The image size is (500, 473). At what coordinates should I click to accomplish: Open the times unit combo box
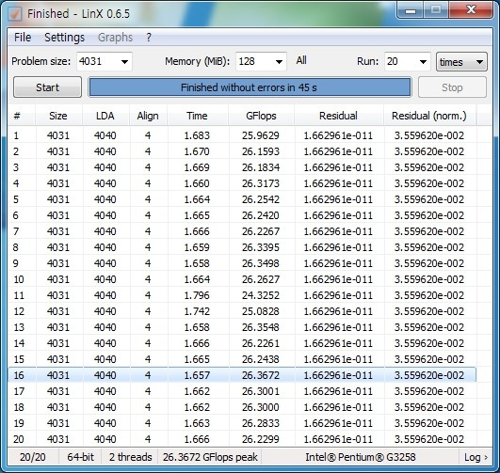[461, 62]
